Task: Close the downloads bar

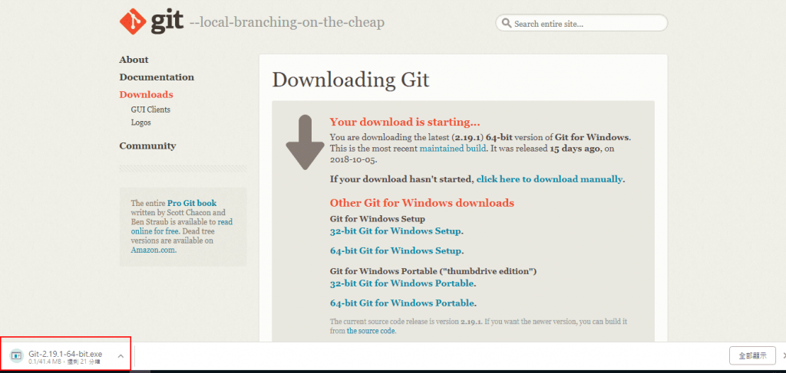Action: click(784, 356)
